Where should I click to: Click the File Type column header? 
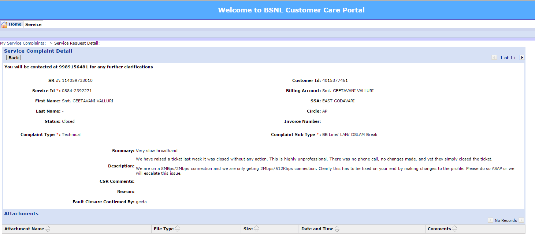point(164,229)
